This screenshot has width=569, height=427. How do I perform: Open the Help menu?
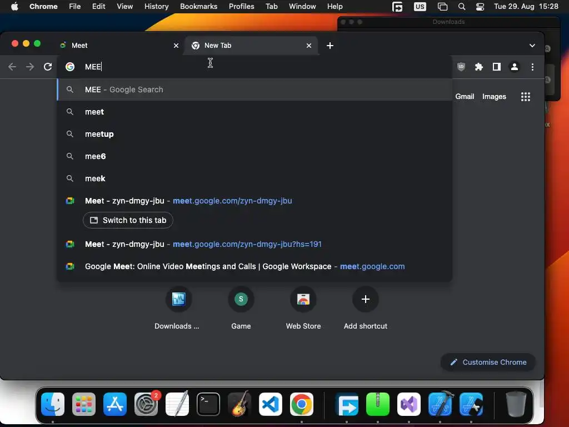(x=335, y=7)
